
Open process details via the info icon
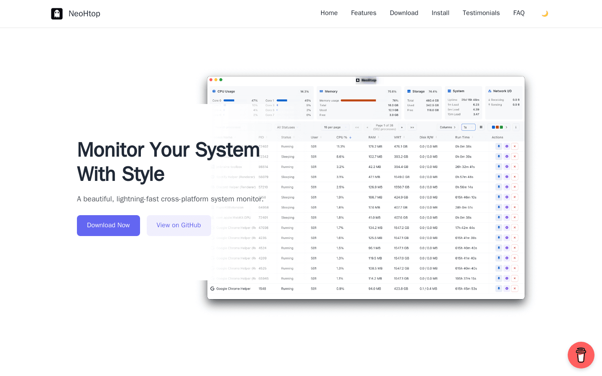[x=507, y=146]
